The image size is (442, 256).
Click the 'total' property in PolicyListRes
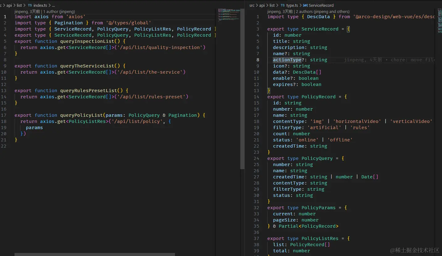[x=280, y=251]
